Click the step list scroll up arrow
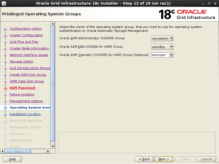The width and height of the screenshot is (219, 164). (53, 24)
